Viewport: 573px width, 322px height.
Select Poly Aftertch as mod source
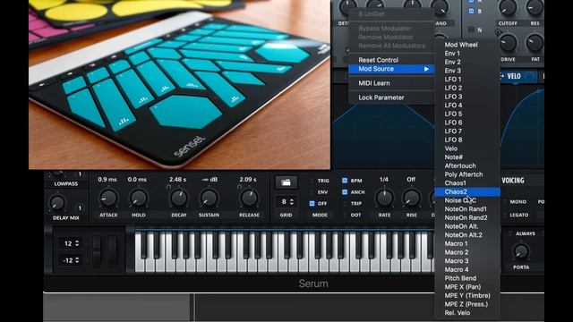point(467,174)
